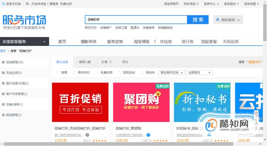Click the 旺铺智能版 suggested keyword
Image resolution: width=267 pixels, height=146 pixels.
click(x=165, y=27)
